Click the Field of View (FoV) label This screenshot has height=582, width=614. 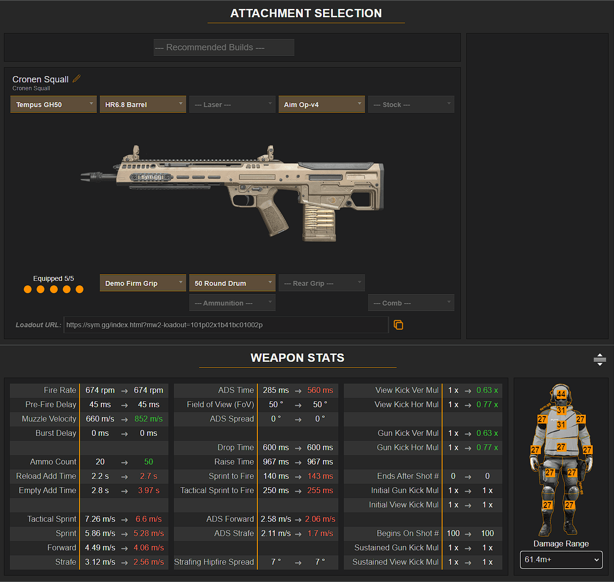[220, 404]
